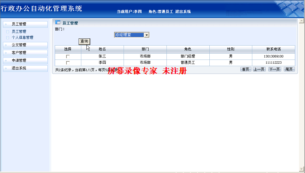Click the 联系电话 column header
The width and height of the screenshot is (305, 173).
273,49
